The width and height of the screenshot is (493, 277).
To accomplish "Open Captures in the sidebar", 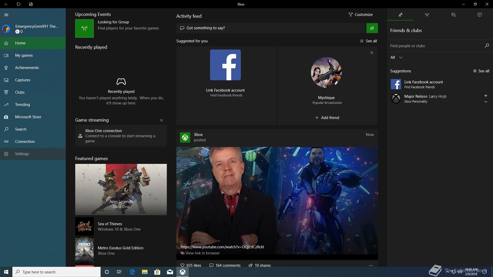I will click(x=33, y=80).
